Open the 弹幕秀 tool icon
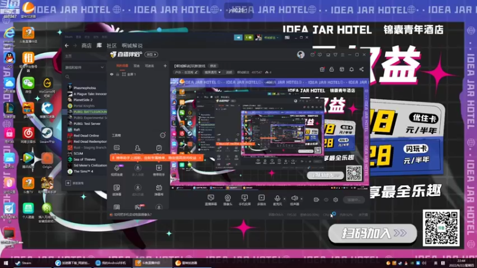The width and height of the screenshot is (477, 268). [159, 190]
